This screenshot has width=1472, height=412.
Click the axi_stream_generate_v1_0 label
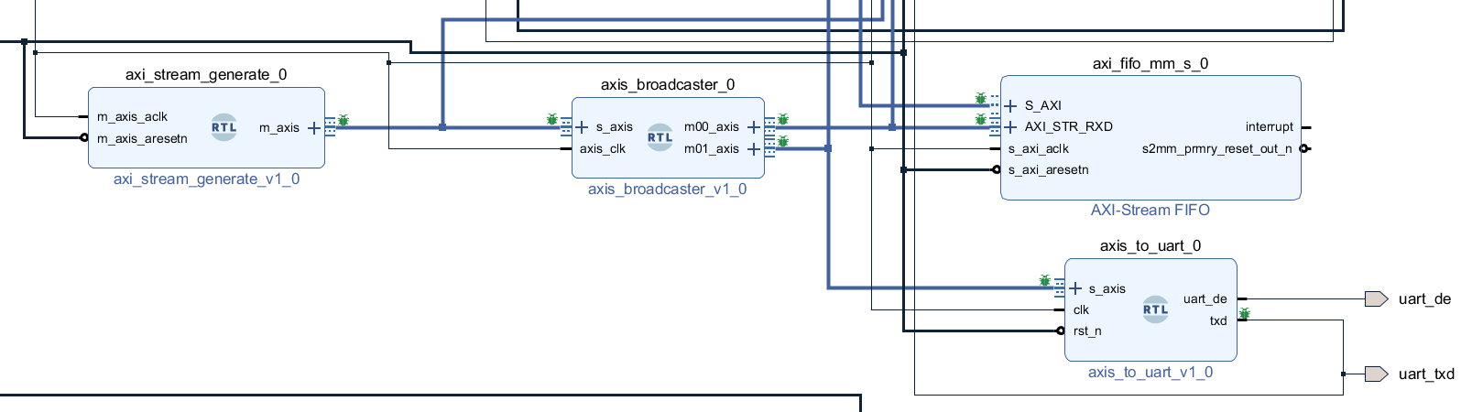pos(206,179)
